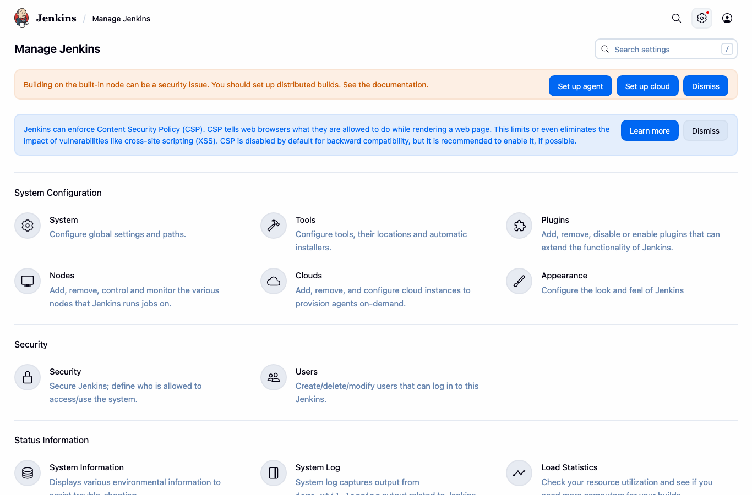Screen dimensions: 752x495
Task: Open the System settings title
Action: point(64,220)
